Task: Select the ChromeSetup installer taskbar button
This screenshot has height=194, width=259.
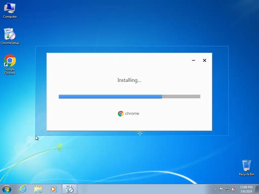Action: point(70,189)
